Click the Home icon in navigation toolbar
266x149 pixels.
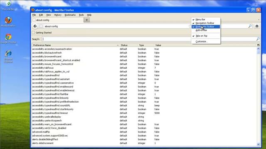(257, 26)
